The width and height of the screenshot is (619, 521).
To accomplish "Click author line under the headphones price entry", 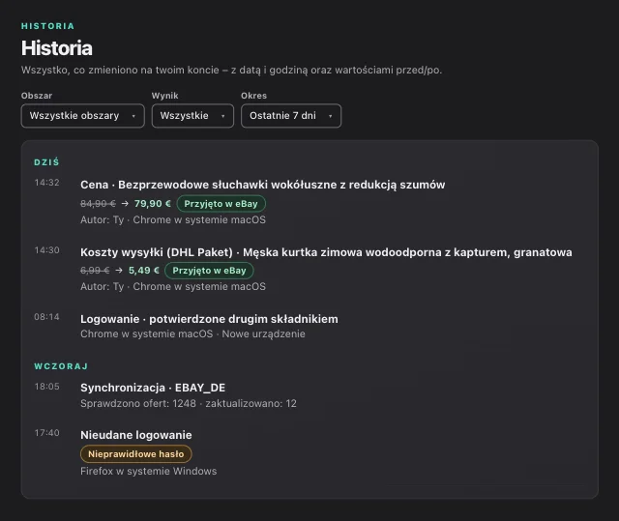I will 173,219.
